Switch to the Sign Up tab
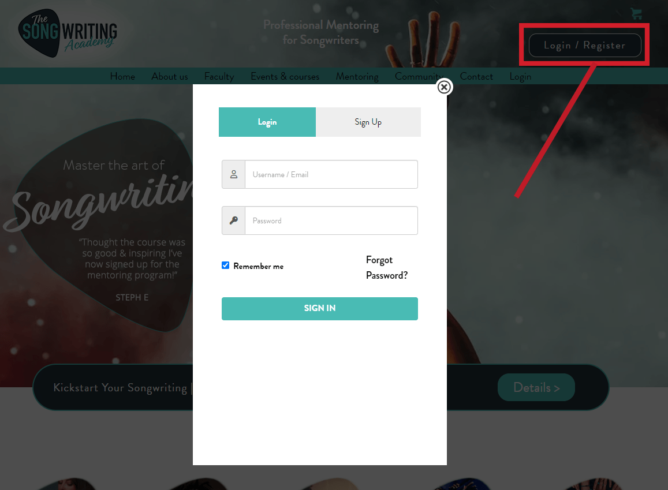Image resolution: width=668 pixels, height=490 pixels. (x=368, y=122)
